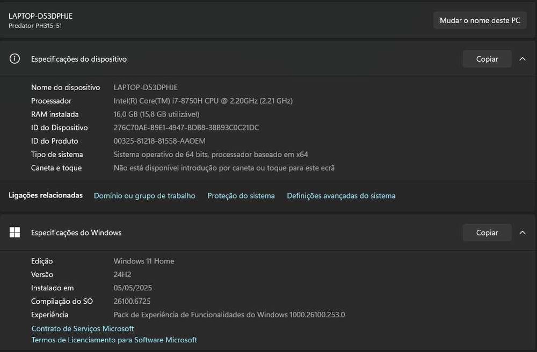The width and height of the screenshot is (537, 352).
Task: Copy the device specifications with Copiar
Action: 487,59
